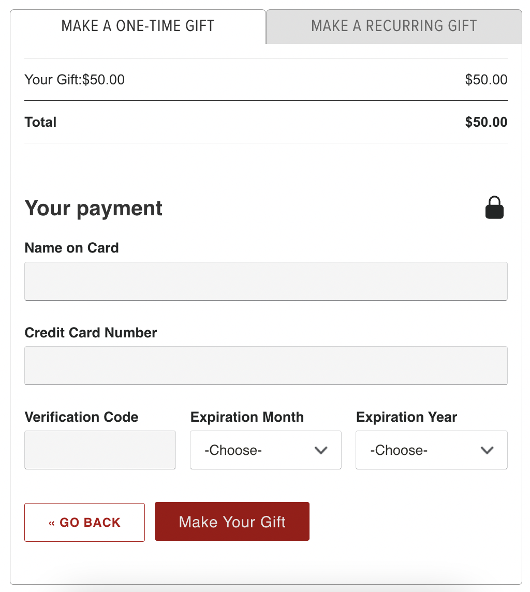The image size is (530, 592).
Task: Click the Your Gift:$50.00 line item
Action: pyautogui.click(x=75, y=80)
